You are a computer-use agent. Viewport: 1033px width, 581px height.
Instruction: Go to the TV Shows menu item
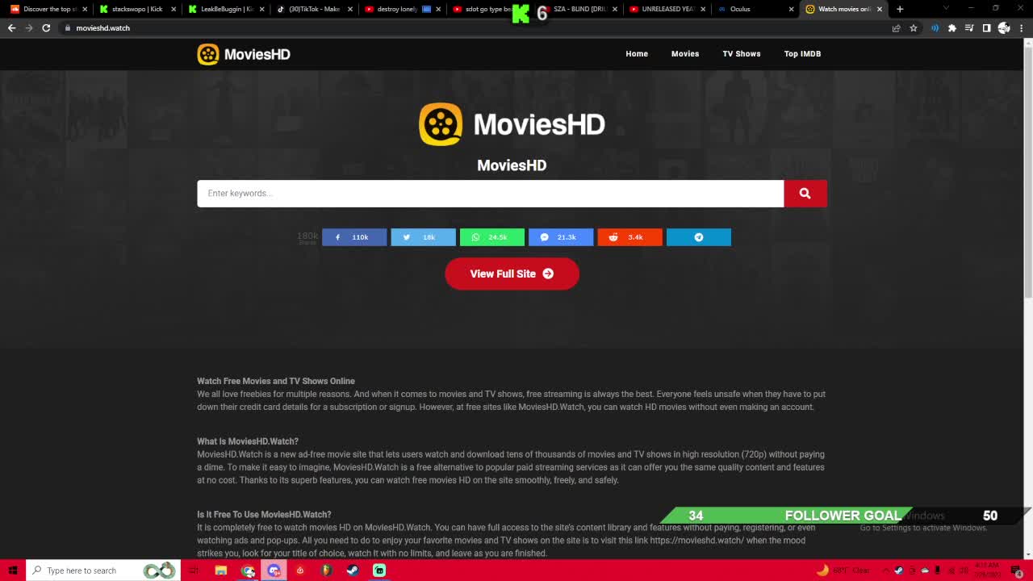(742, 54)
